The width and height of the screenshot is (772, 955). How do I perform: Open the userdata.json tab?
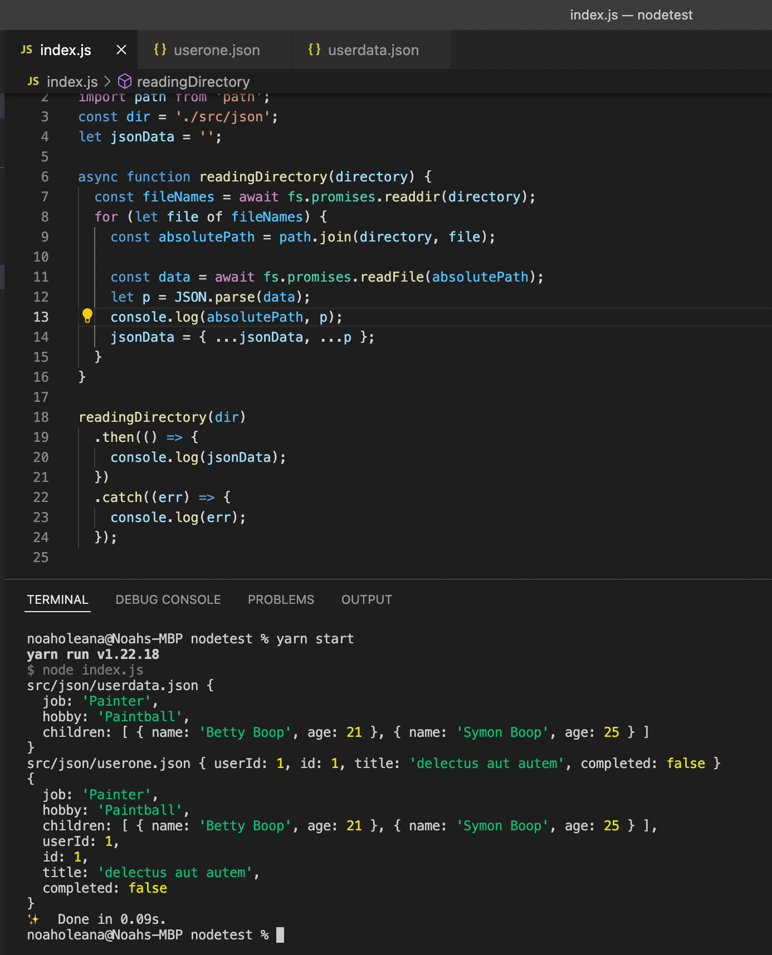(373, 50)
